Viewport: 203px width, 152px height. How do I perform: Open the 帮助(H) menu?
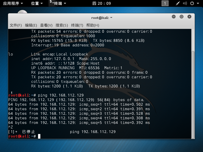click(x=93, y=25)
